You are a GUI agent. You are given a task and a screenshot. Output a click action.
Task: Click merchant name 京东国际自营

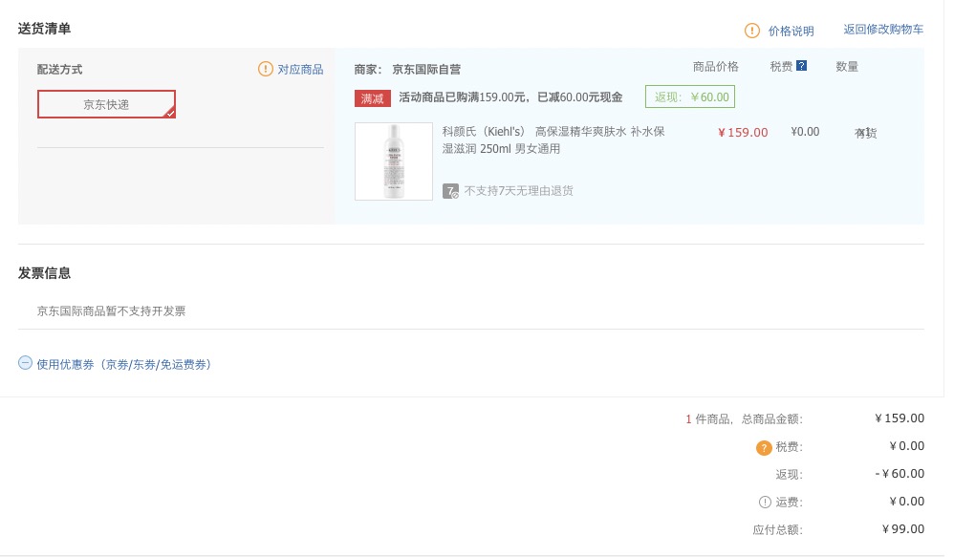tap(426, 70)
